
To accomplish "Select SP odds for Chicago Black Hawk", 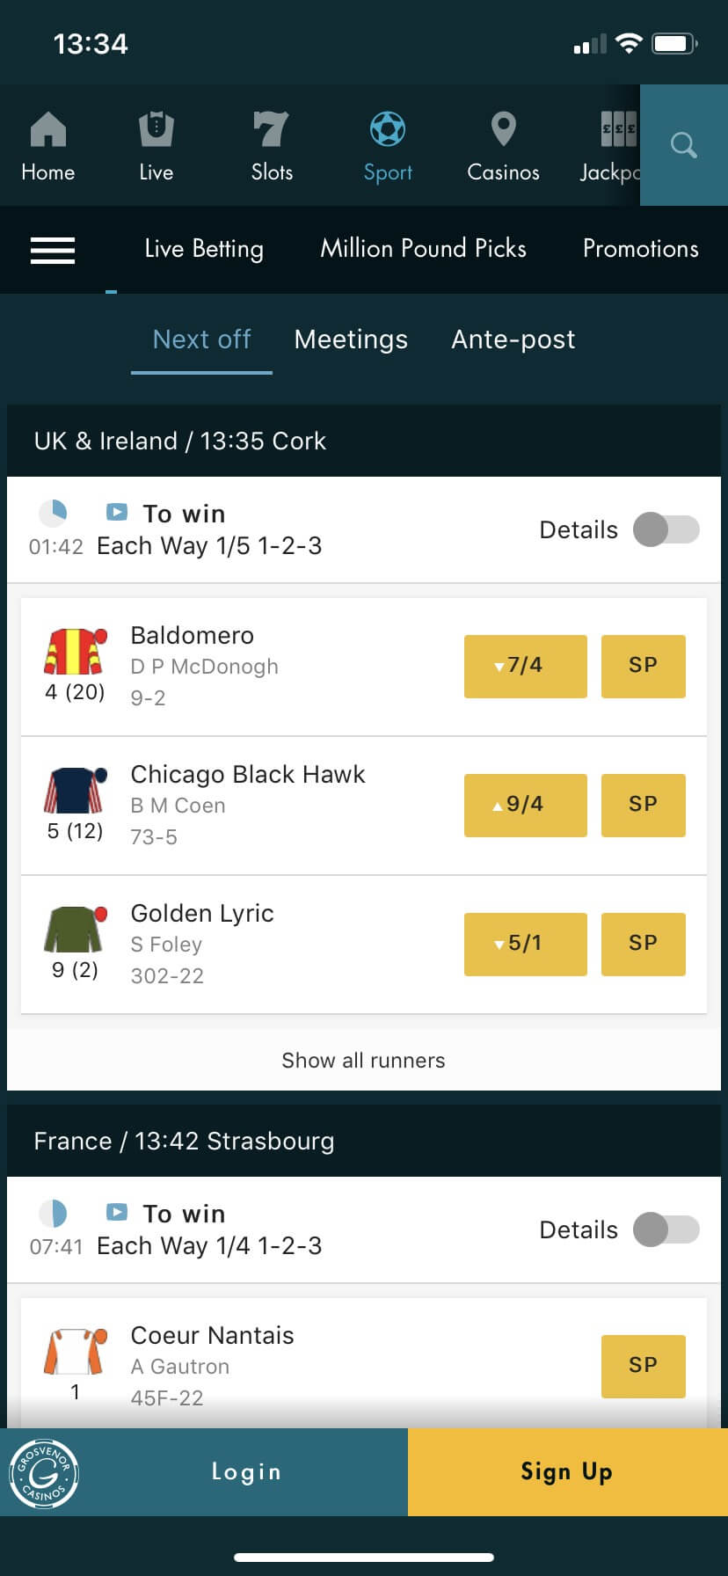I will pyautogui.click(x=643, y=805).
